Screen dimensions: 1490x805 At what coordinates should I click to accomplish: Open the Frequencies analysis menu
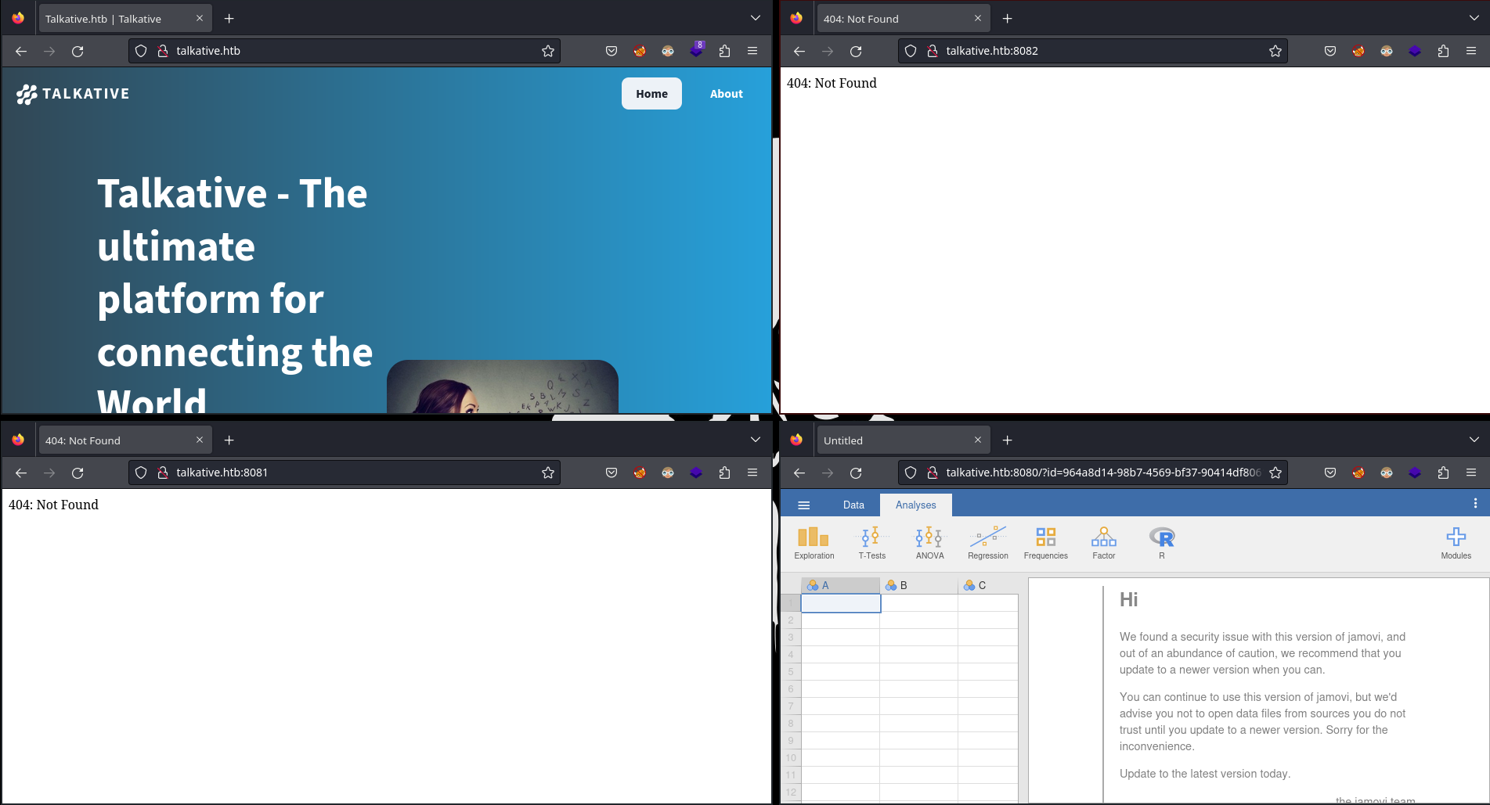point(1045,542)
